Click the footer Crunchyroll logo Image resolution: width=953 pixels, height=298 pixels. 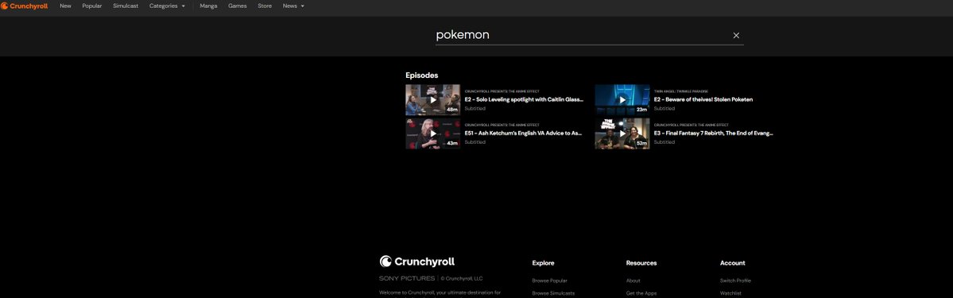(x=417, y=261)
